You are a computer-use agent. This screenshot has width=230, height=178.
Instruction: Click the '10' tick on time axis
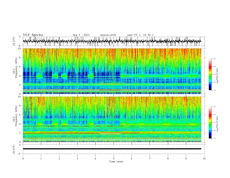coord(204,159)
